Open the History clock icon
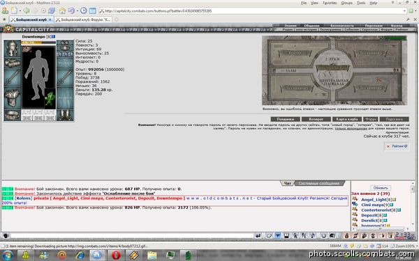The width and height of the screenshot is (419, 261). (x=83, y=10)
